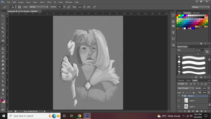Open the brush preset picker arrow
The width and height of the screenshot is (211, 119).
coord(16,7)
